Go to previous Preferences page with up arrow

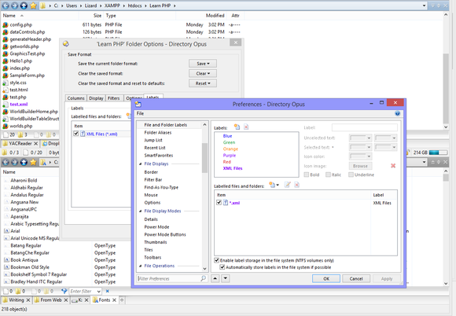pos(215,278)
